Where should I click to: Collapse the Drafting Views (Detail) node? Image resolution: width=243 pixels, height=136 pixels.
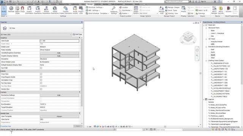pyautogui.click(x=206, y=60)
